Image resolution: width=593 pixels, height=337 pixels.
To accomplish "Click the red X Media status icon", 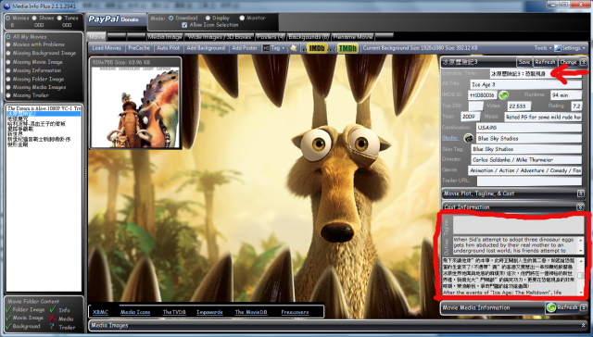I will click(52, 318).
